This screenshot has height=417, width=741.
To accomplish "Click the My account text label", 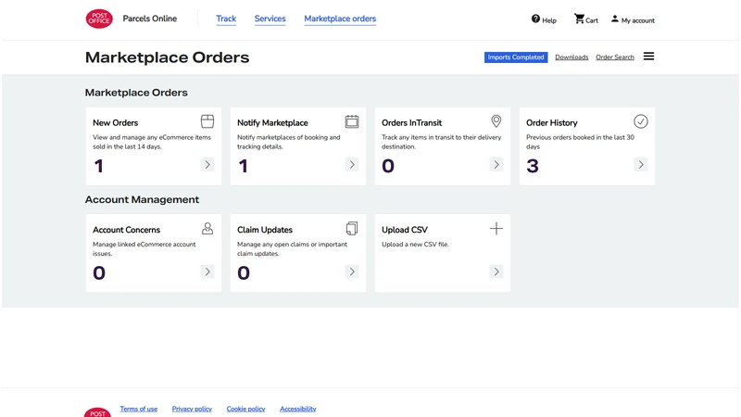I will pyautogui.click(x=638, y=20).
